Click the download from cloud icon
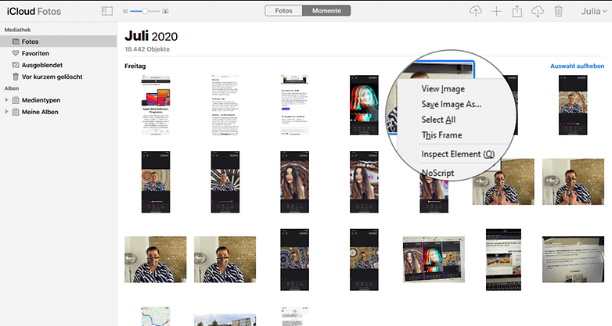 pos(537,11)
